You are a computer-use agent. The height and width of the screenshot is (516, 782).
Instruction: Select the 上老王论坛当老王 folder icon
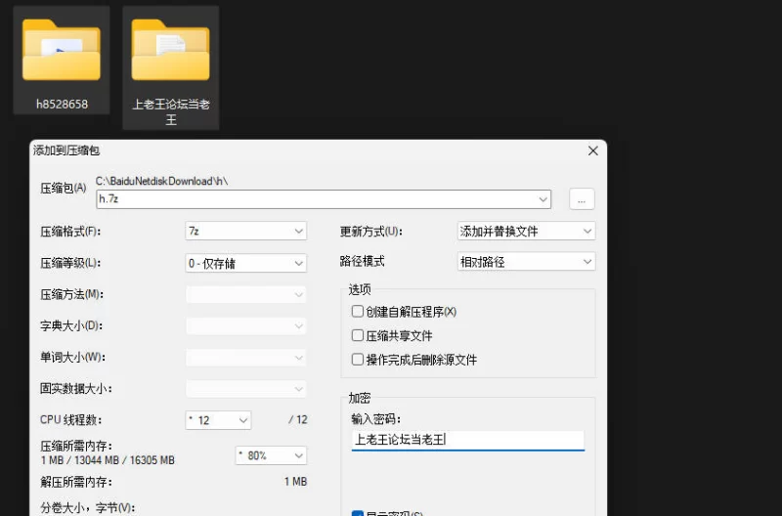tap(170, 50)
